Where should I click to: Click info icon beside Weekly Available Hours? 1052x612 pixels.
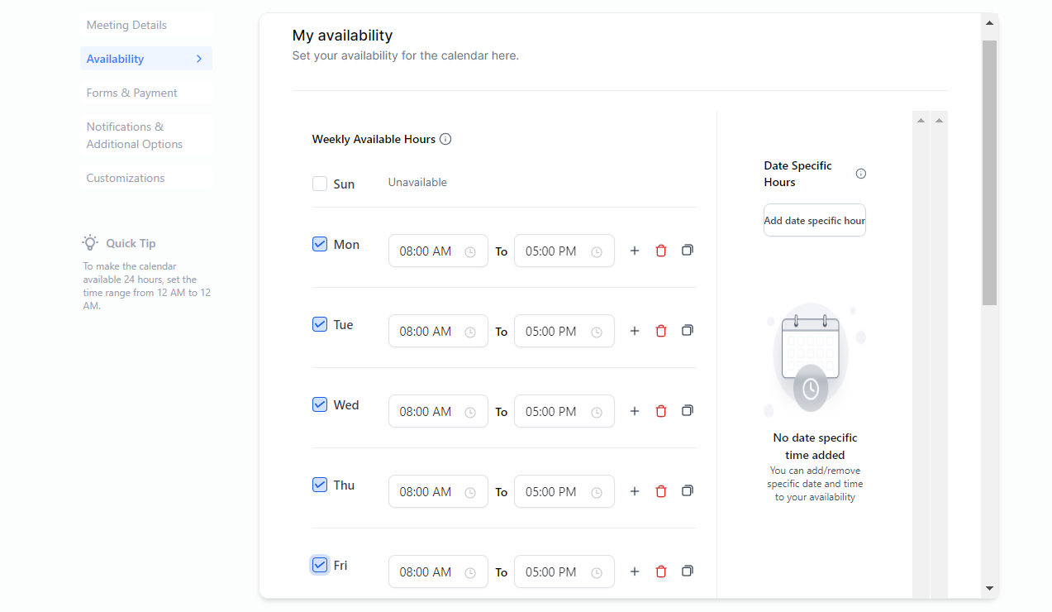click(x=445, y=139)
